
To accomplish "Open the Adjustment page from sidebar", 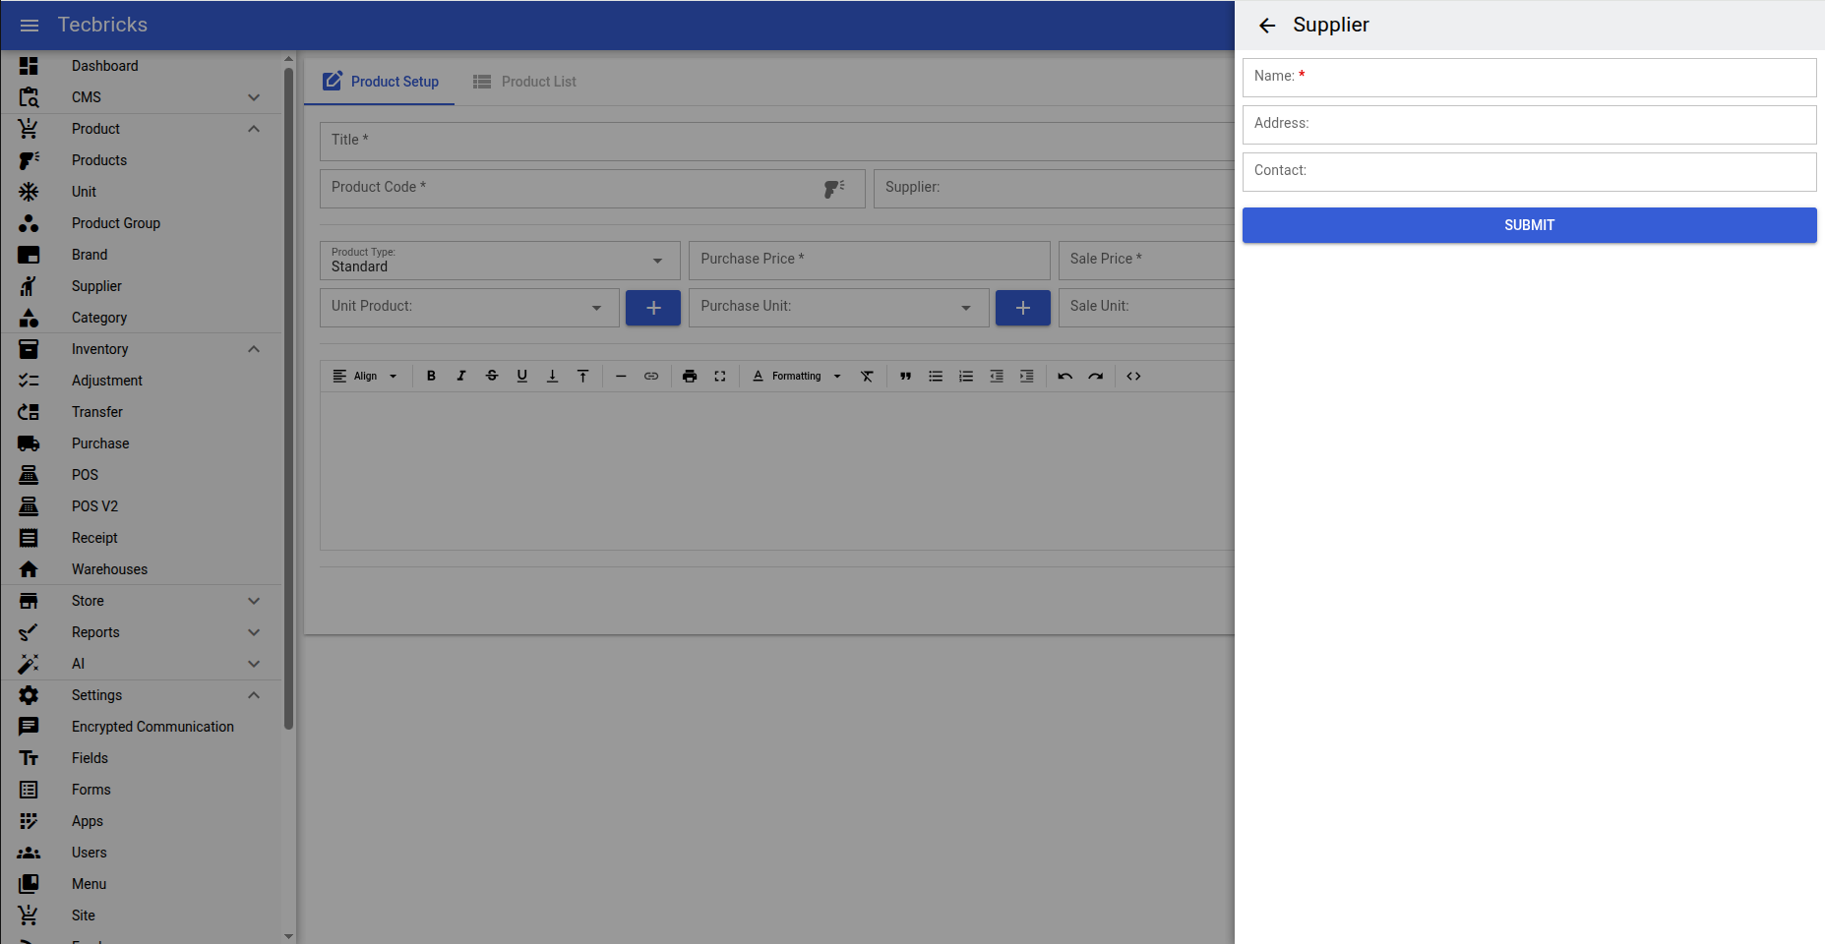I will tap(141, 381).
